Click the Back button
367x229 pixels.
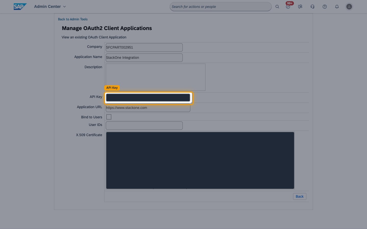click(x=300, y=196)
